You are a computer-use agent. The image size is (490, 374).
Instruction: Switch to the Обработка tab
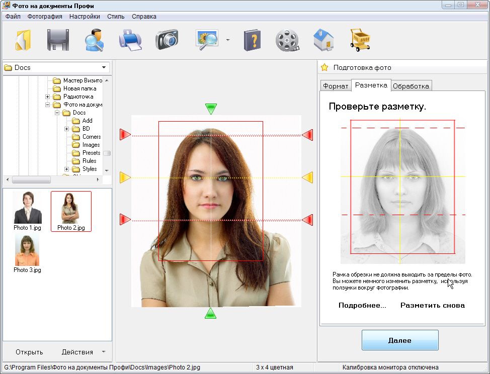(x=411, y=86)
